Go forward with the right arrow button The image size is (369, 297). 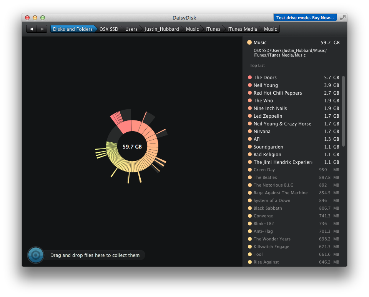coord(42,29)
